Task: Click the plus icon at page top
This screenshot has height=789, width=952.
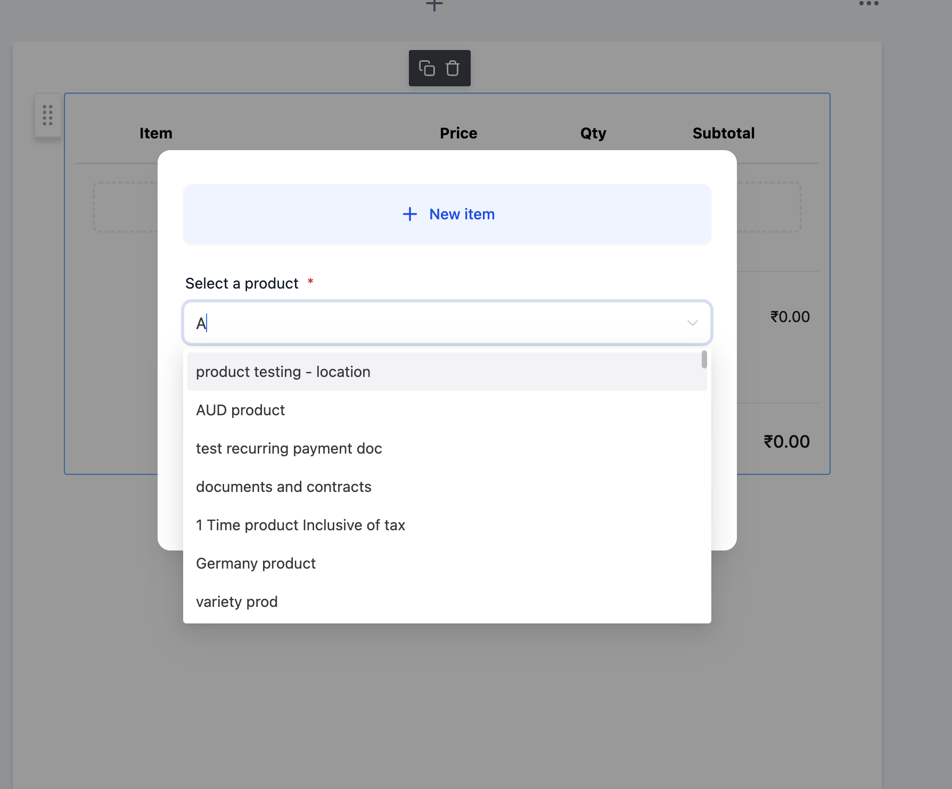Action: point(434,5)
